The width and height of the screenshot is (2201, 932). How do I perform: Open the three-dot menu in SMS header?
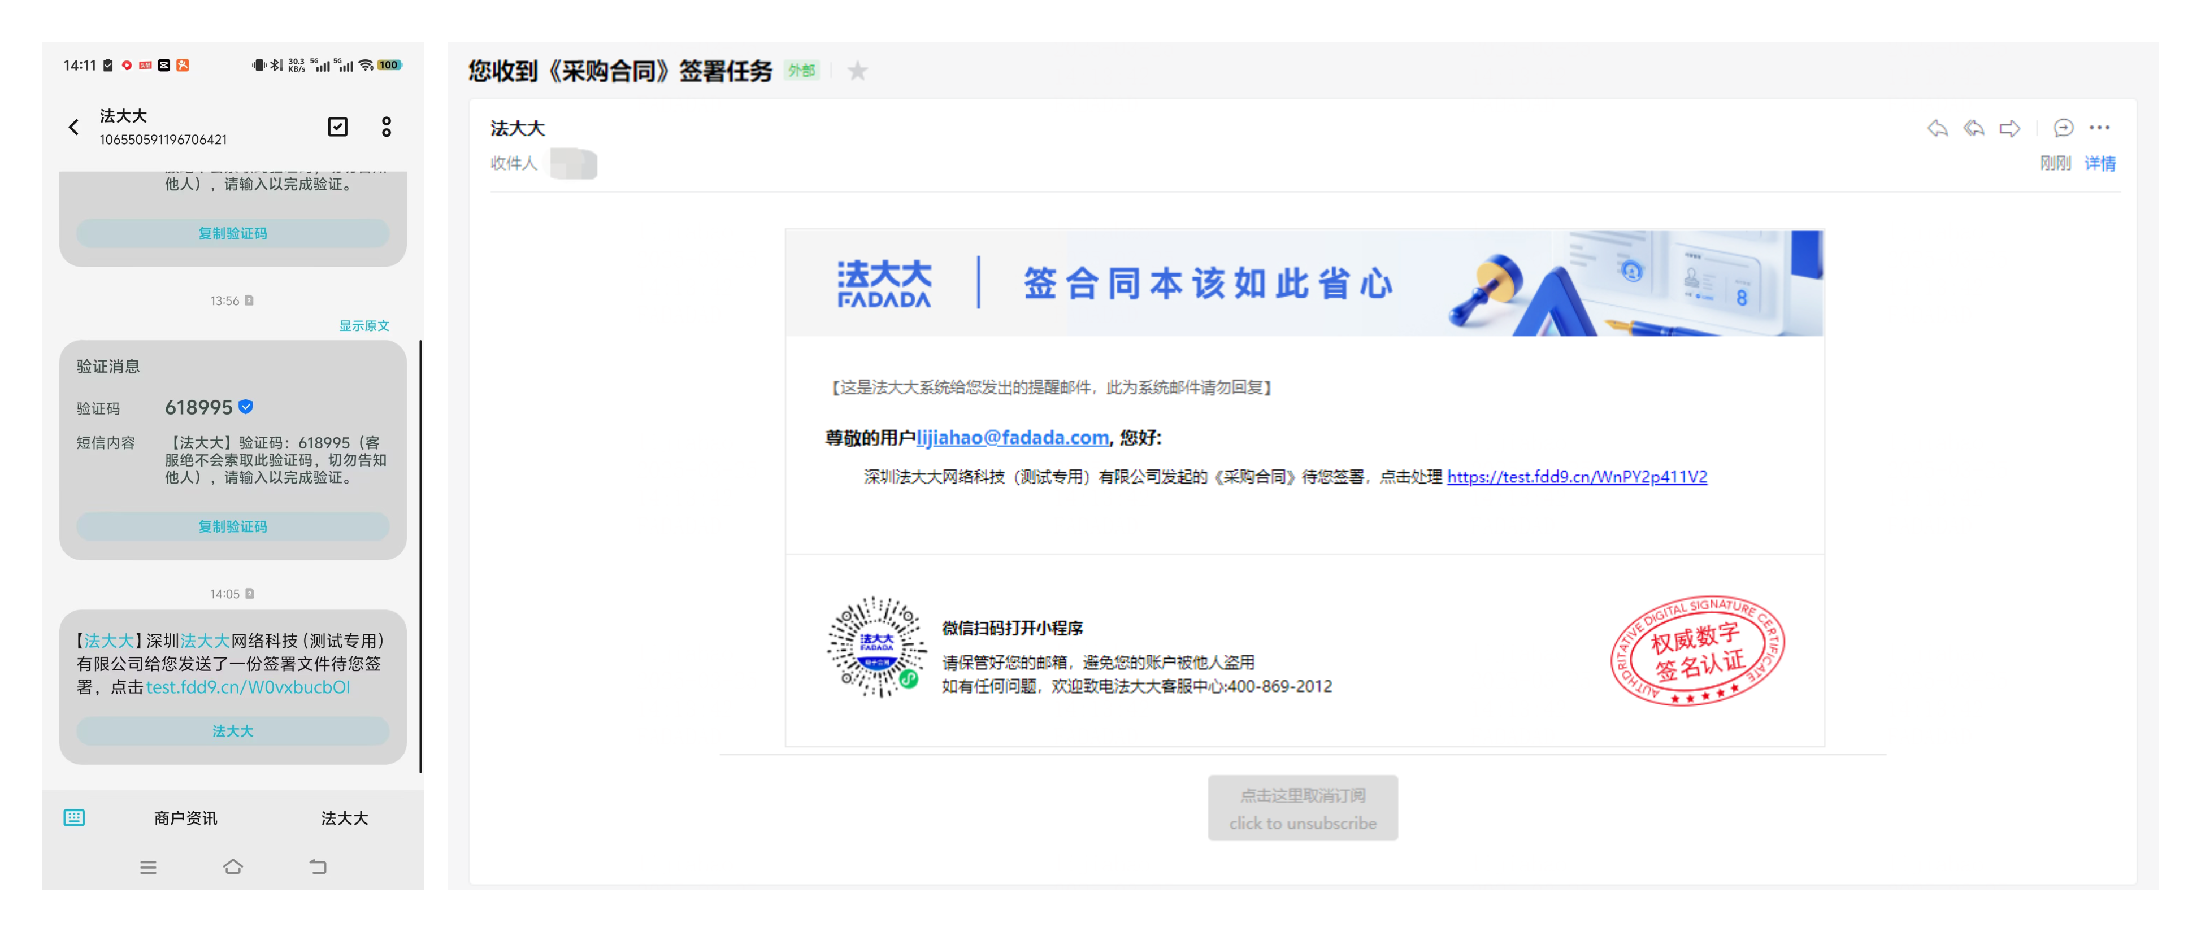(386, 127)
